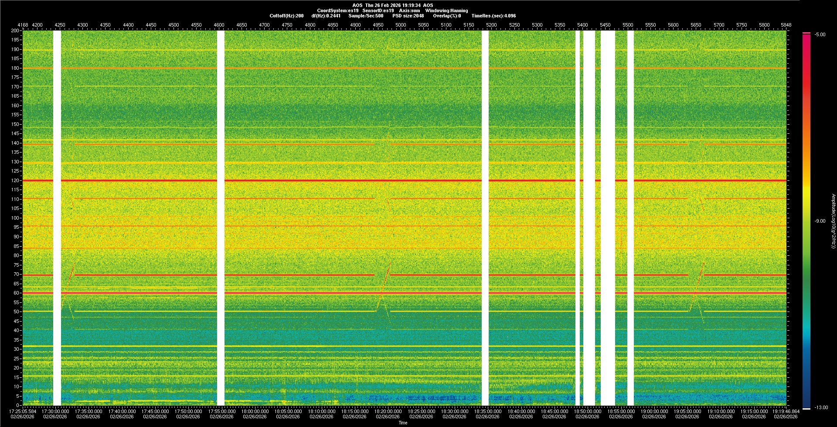Click the 4168 tick on top axis
Viewport: 837px width, 427px height.
coord(23,25)
